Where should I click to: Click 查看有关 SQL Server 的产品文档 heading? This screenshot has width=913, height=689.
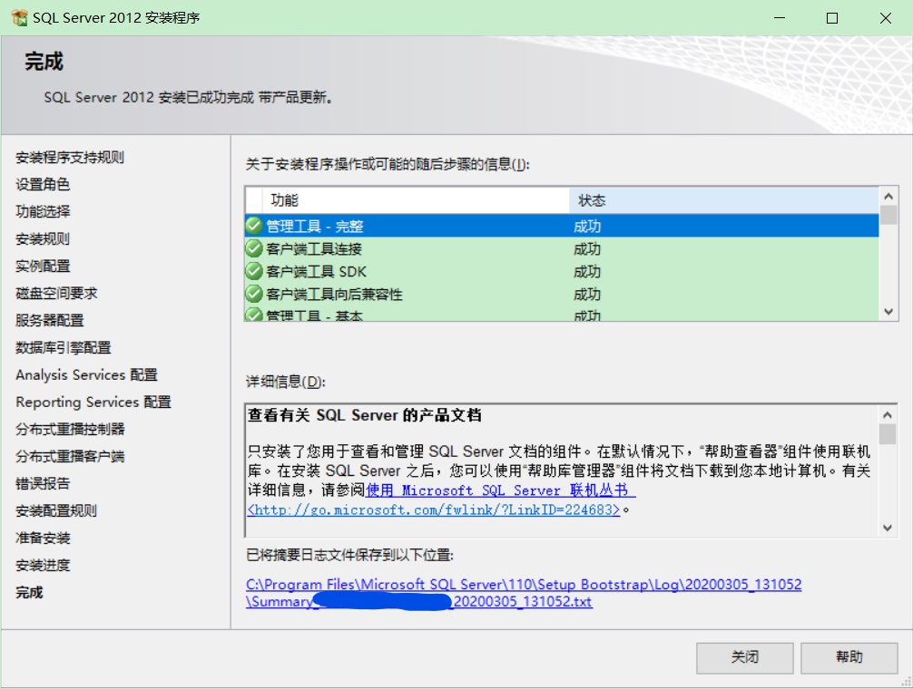[365, 415]
